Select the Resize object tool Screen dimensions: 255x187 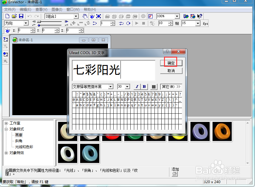(98, 16)
